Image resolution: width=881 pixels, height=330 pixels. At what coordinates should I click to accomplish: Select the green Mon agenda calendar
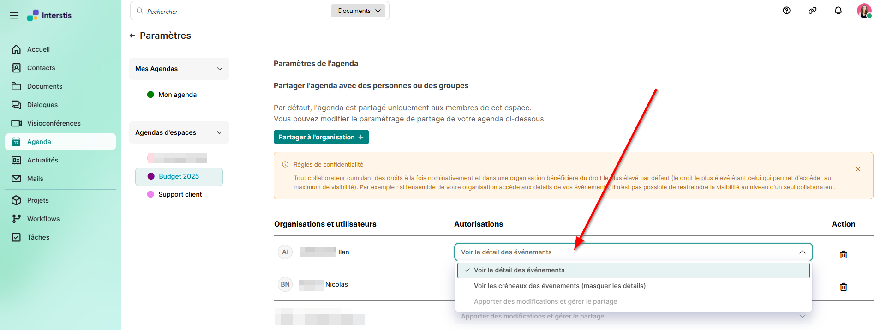pos(178,95)
